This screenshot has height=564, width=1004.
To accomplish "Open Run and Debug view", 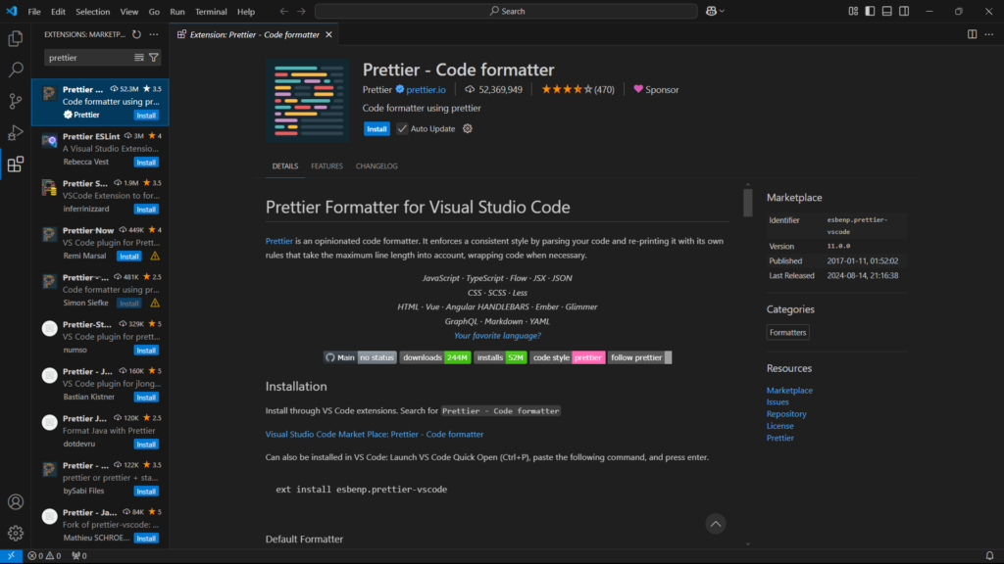I will point(16,132).
